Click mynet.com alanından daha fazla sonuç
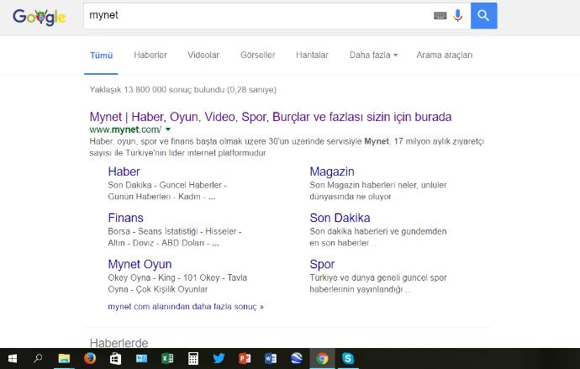The height and width of the screenshot is (369, 580). click(186, 307)
